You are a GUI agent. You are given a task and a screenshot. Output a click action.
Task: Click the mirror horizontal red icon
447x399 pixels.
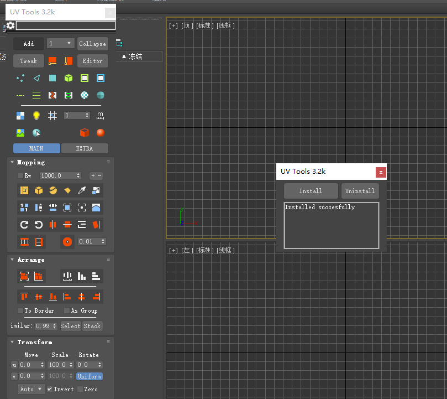click(x=52, y=225)
